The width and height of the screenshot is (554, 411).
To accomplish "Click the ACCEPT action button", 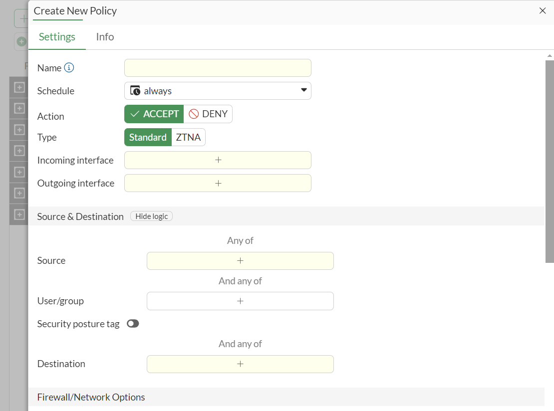I will point(154,114).
